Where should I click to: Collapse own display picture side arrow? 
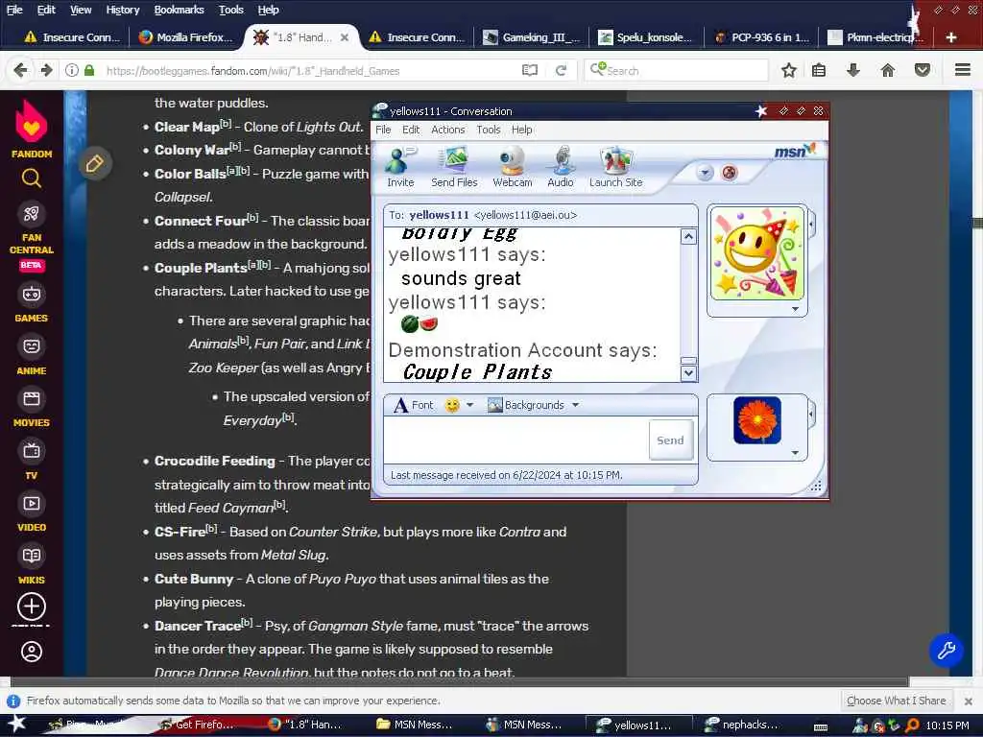tap(812, 414)
